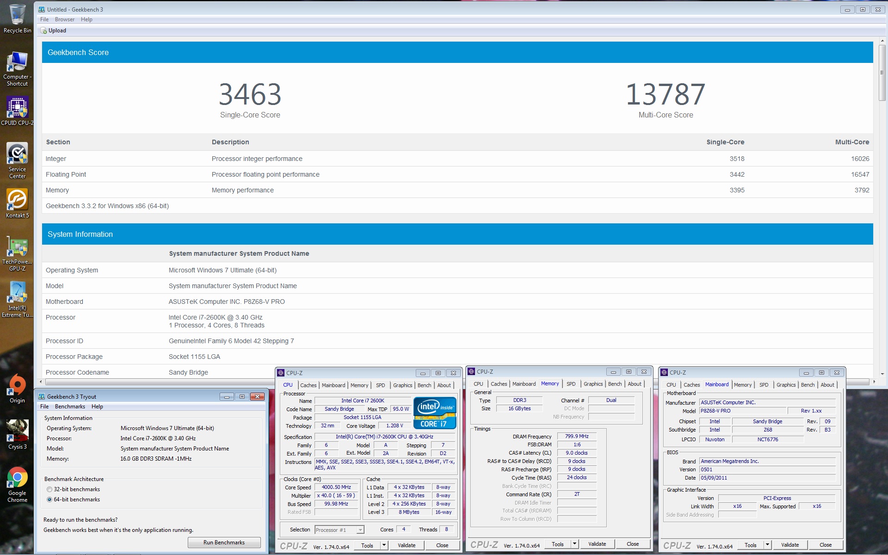Open Google Chrome from the desktop
Viewport: 888px width, 555px height.
pyautogui.click(x=17, y=484)
